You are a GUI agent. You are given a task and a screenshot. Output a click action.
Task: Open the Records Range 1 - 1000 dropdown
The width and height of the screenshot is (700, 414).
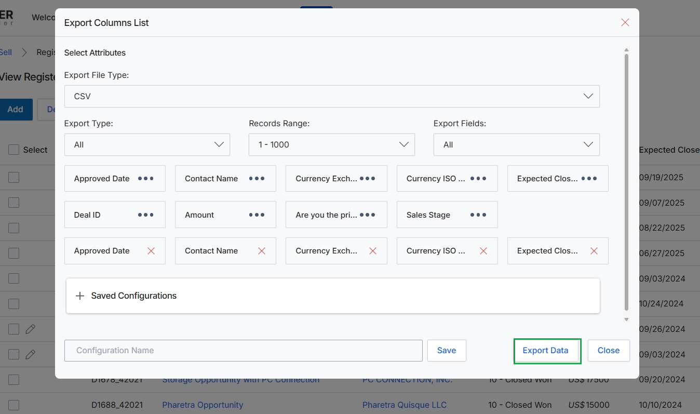click(x=332, y=144)
